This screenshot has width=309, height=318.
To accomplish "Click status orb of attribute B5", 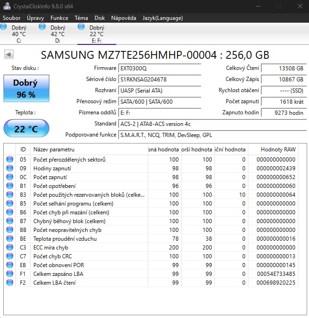I will [x=10, y=203].
